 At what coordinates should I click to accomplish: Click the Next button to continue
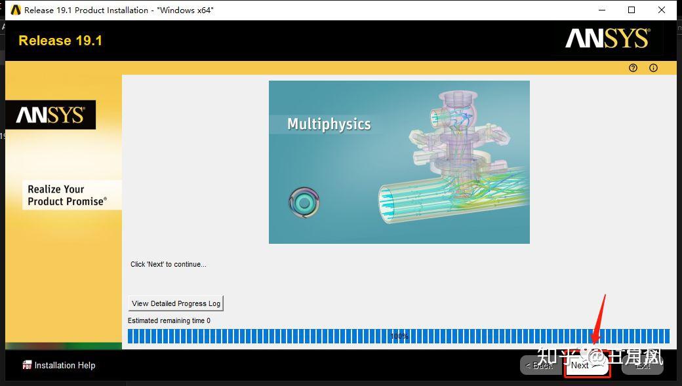click(x=586, y=366)
